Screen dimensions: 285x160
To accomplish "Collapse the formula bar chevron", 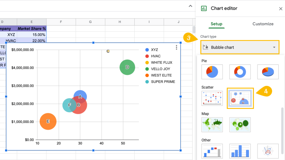I will [x=190, y=6].
